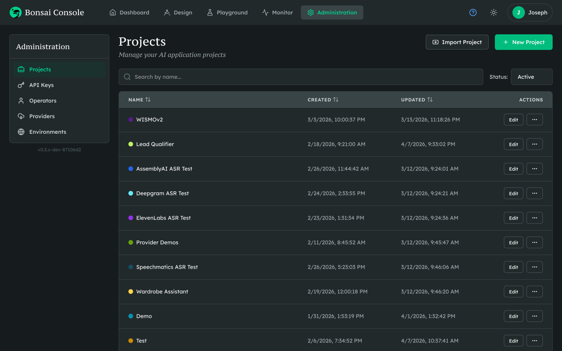The height and width of the screenshot is (351, 562).
Task: Open more actions menu for Demo project
Action: tap(534, 316)
